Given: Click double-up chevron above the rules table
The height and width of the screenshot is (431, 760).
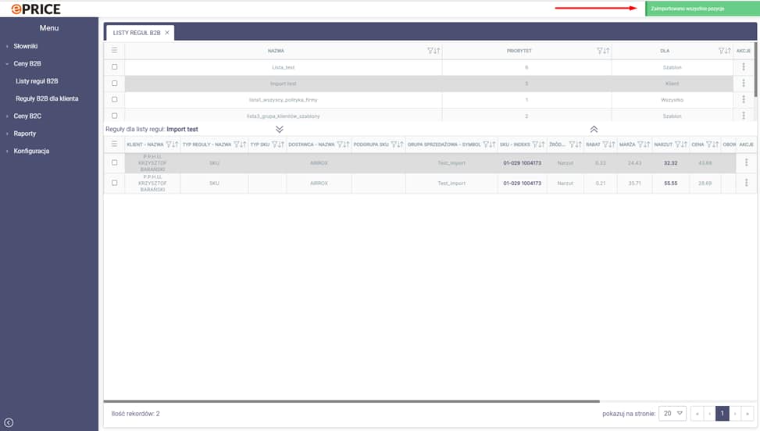Looking at the screenshot, I should point(594,129).
